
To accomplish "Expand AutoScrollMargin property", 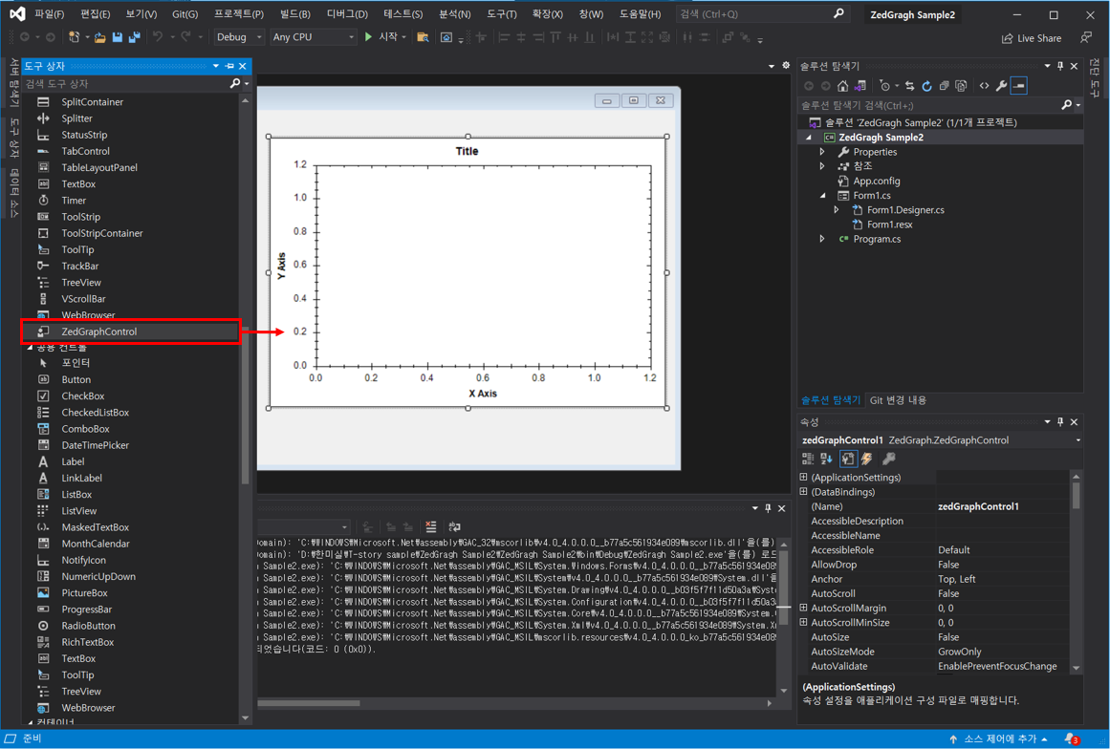I will [803, 608].
